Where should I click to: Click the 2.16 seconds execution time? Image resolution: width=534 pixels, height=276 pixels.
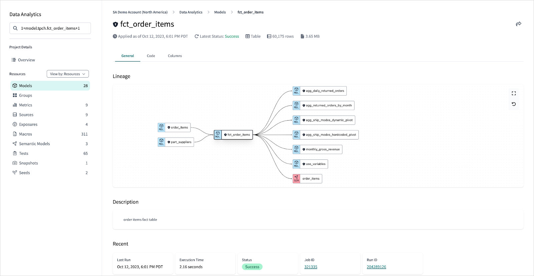191,267
